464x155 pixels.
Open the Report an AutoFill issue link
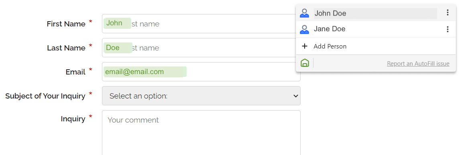(x=418, y=63)
